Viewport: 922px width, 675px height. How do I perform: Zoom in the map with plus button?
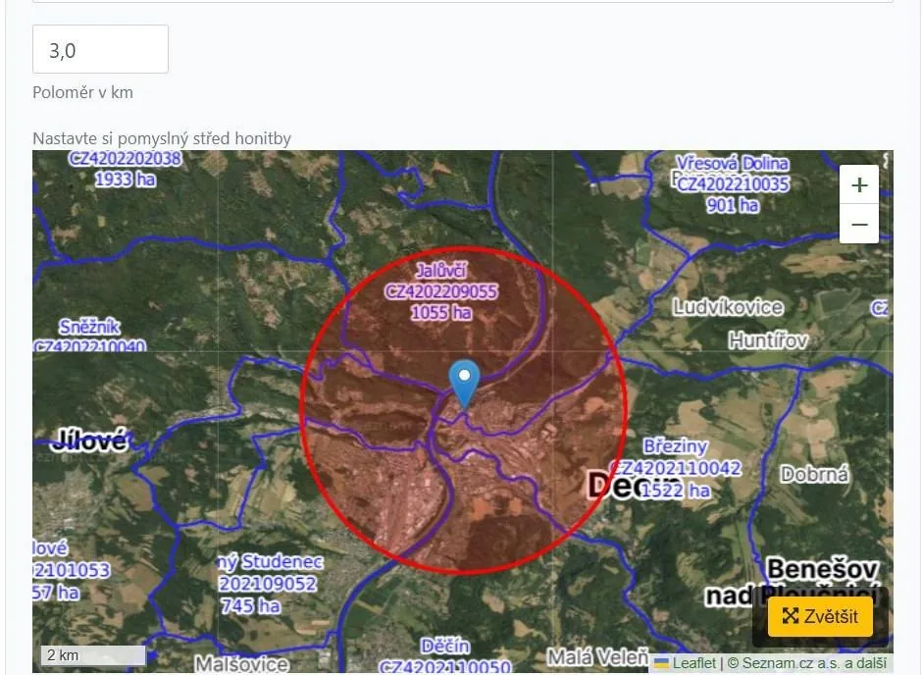[859, 185]
